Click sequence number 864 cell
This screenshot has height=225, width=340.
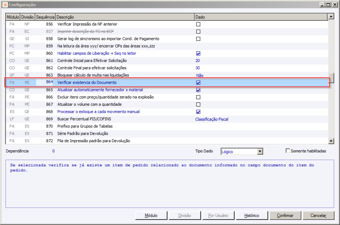tap(45, 82)
